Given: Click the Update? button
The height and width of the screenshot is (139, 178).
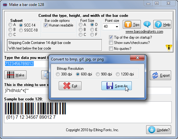Looking at the screenshot, I should [159, 130].
